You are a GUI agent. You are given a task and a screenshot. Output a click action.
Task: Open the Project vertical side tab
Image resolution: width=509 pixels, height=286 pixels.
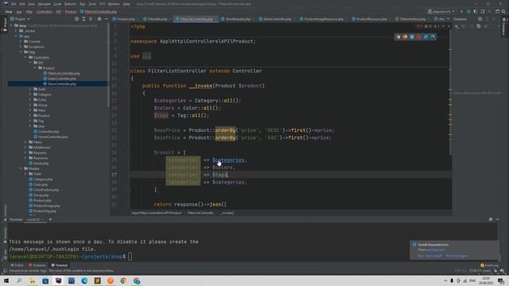pyautogui.click(x=5, y=25)
